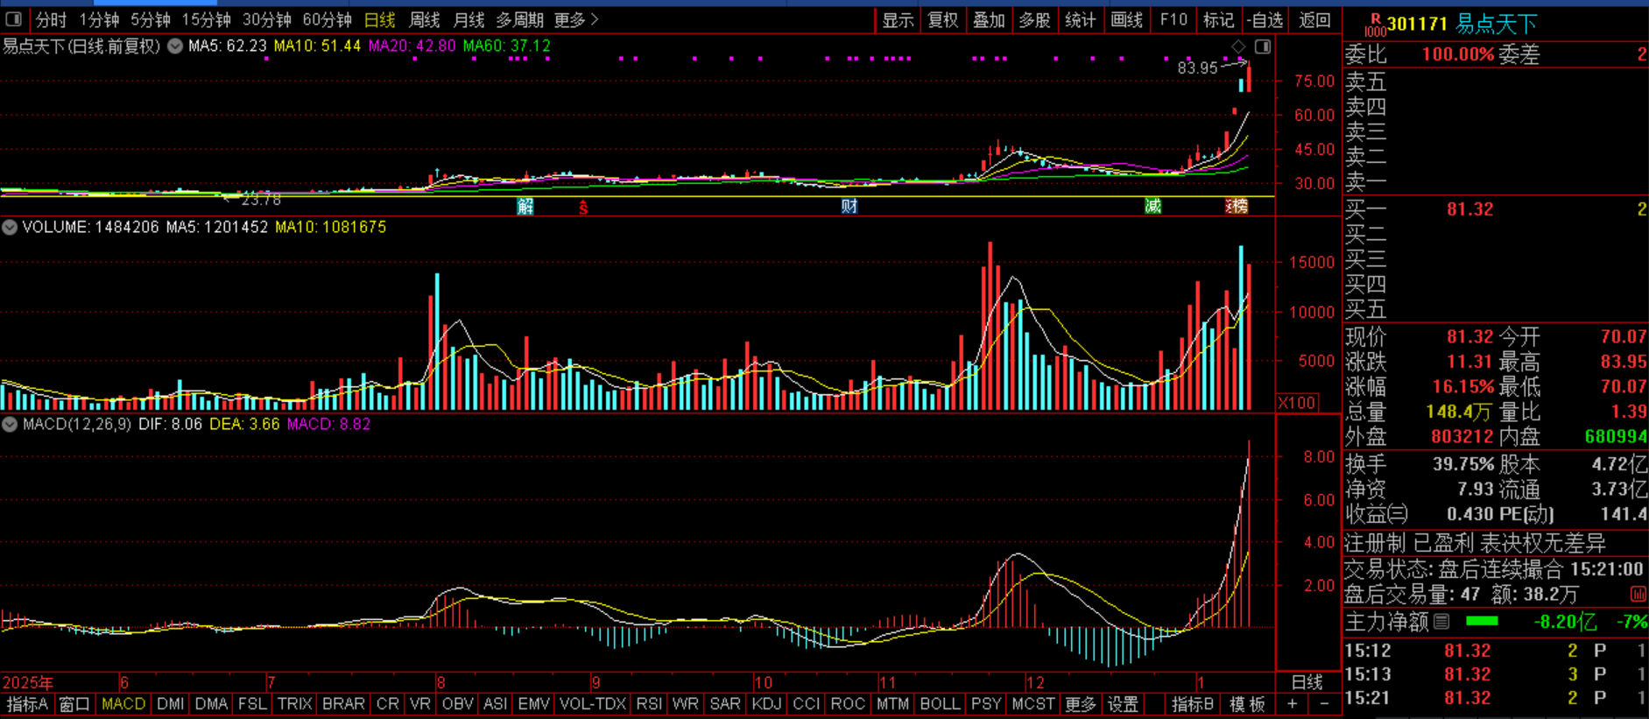Image resolution: width=1649 pixels, height=719 pixels.
Task: Click the 解 event marker on the chart
Action: click(525, 206)
